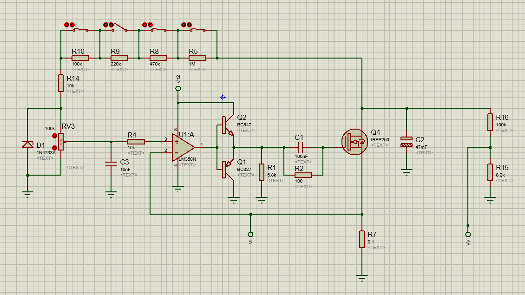Click the 100nF capacitor C1 symbol
This screenshot has width=525, height=295.
(x=300, y=147)
